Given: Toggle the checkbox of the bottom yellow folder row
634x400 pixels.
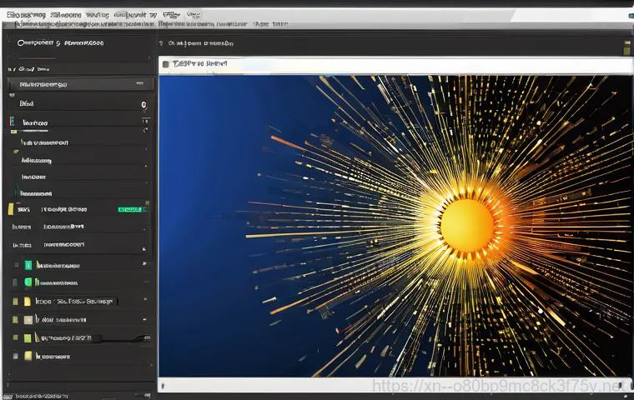Looking at the screenshot, I should point(15,356).
